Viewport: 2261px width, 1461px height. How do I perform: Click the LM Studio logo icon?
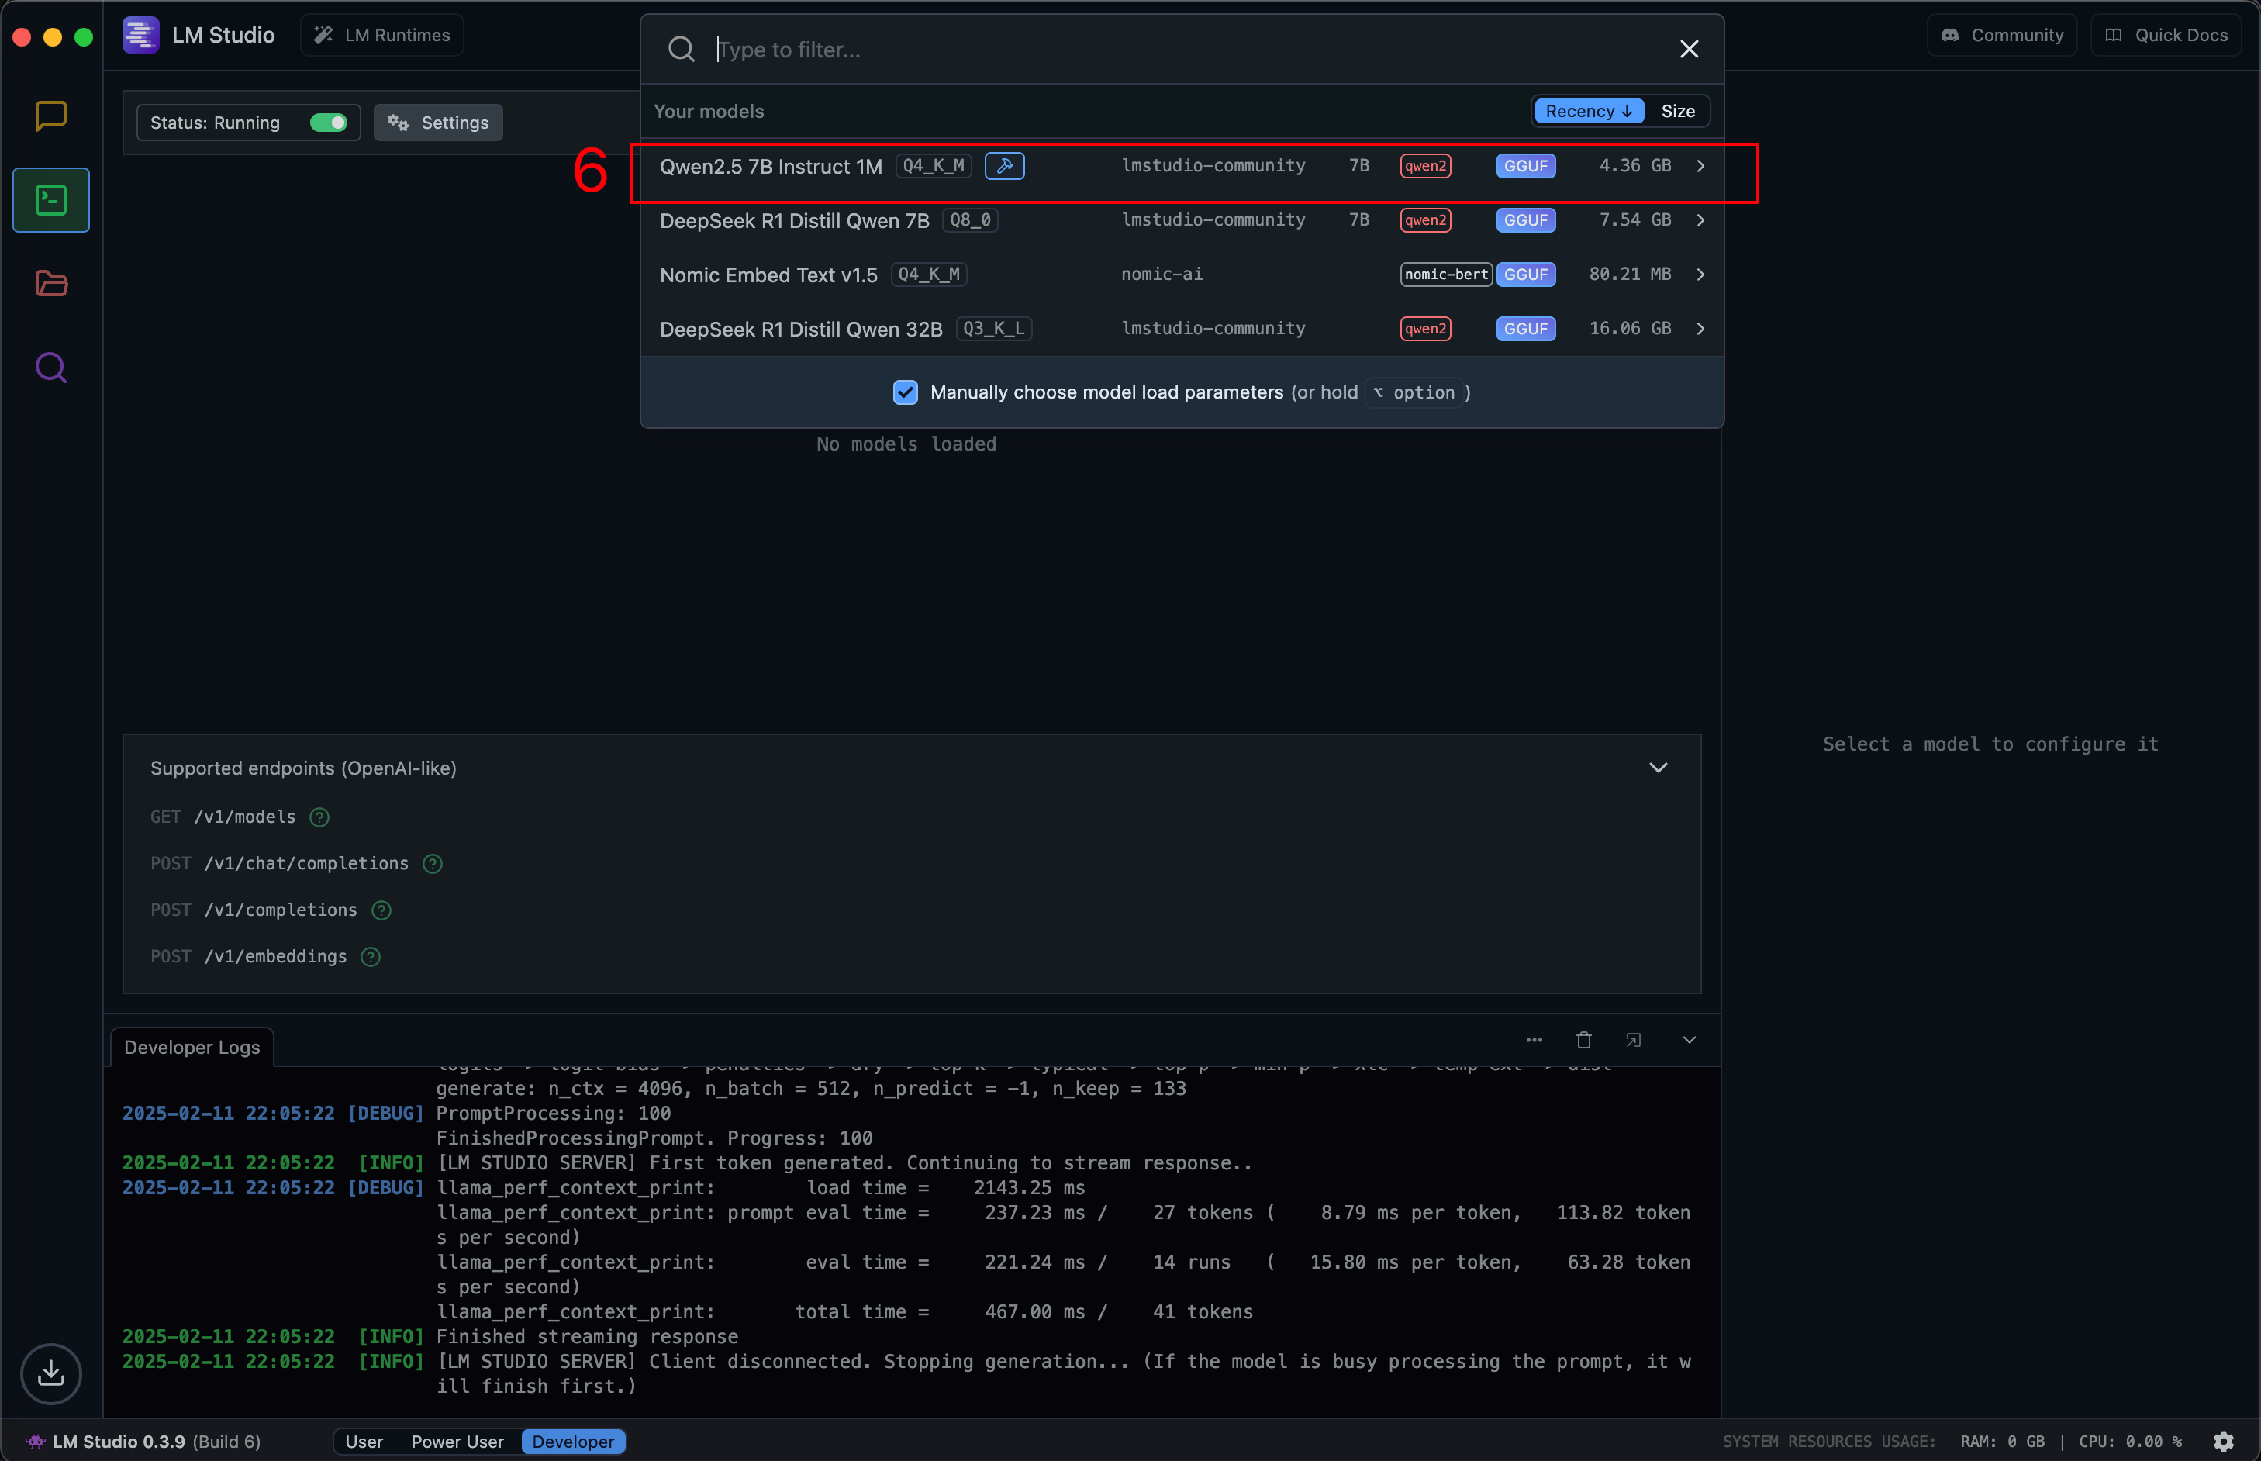(140, 35)
